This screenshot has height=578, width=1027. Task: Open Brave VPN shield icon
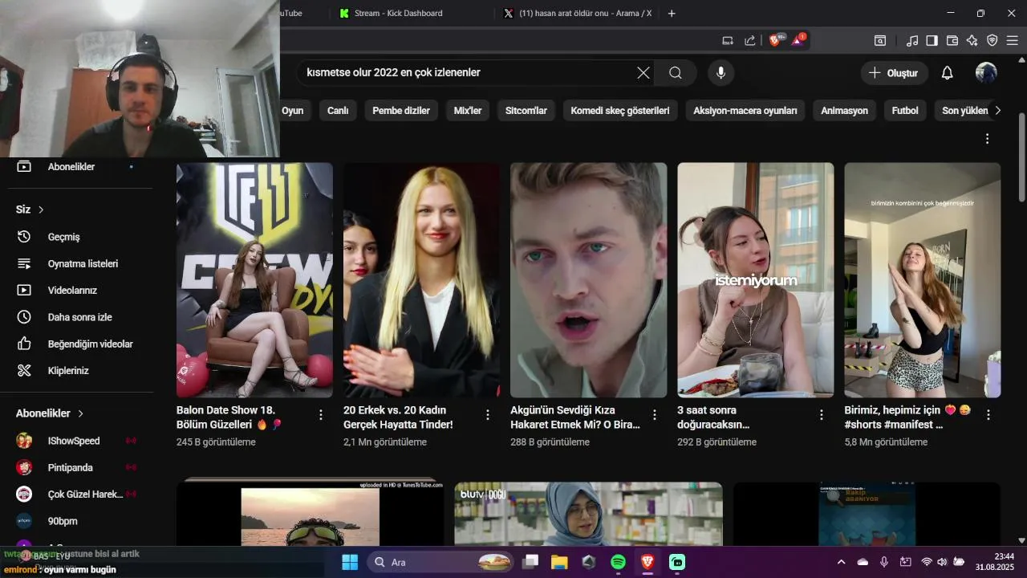[x=992, y=40]
